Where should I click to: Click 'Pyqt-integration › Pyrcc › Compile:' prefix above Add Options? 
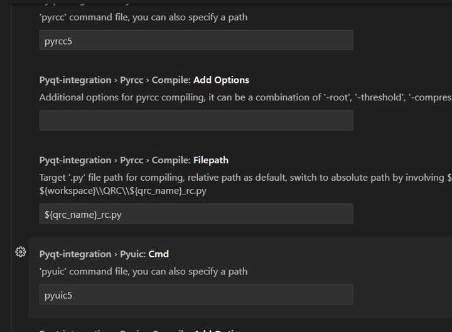coord(115,80)
